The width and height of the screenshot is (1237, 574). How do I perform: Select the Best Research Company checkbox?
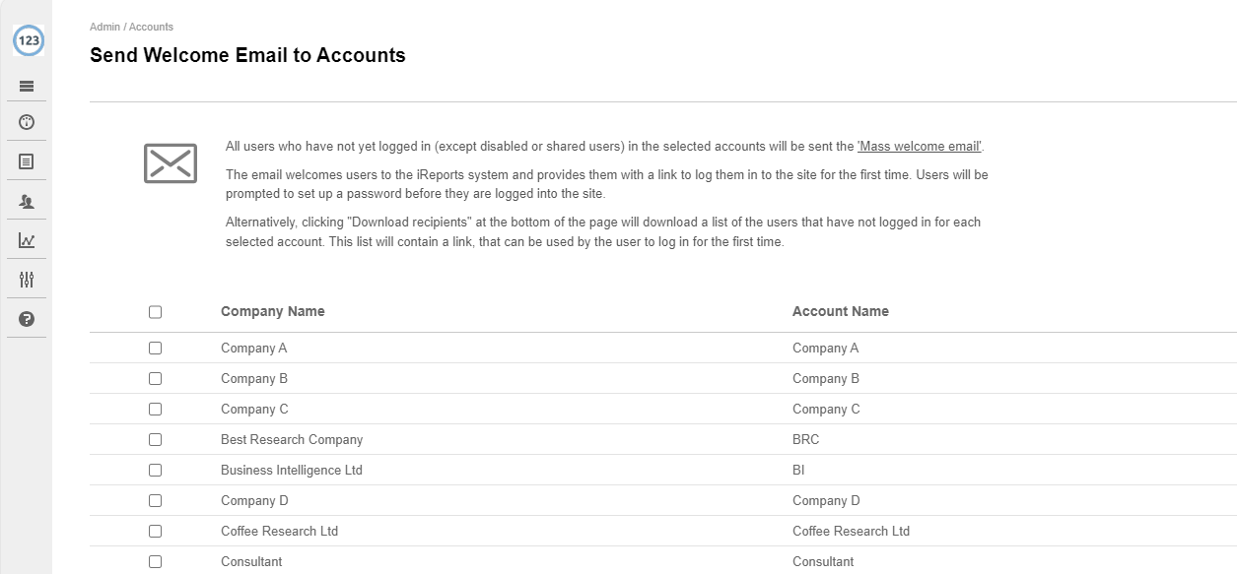point(155,440)
